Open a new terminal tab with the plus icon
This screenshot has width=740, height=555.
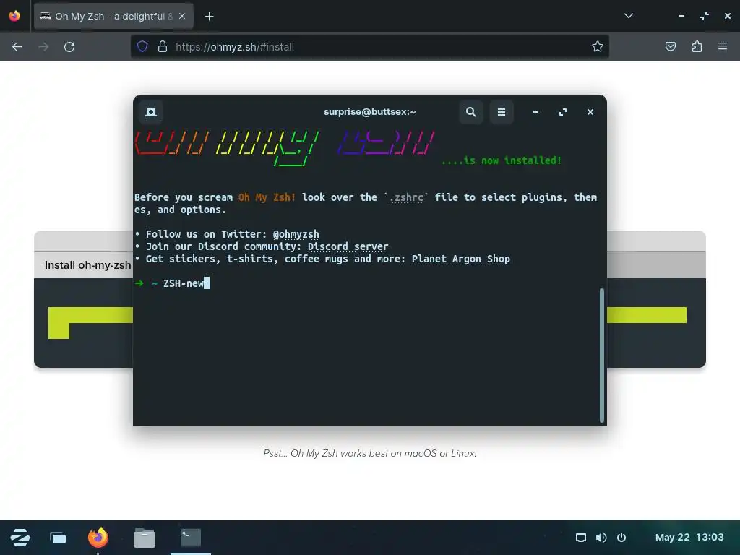tap(151, 112)
